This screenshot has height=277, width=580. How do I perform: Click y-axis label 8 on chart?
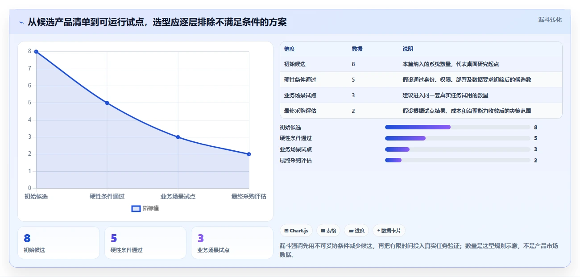coord(30,51)
